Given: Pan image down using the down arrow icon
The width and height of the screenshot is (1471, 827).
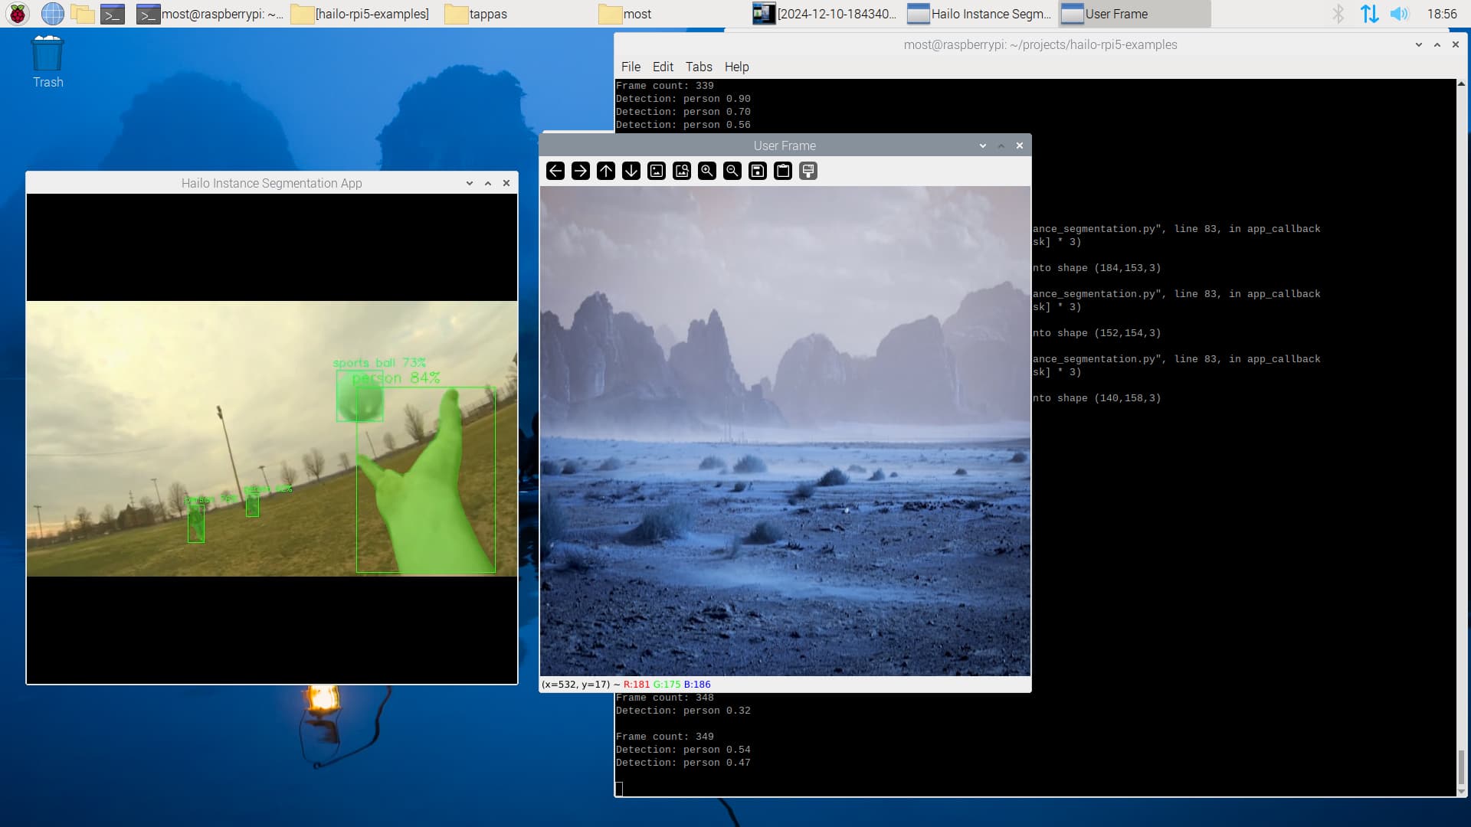Looking at the screenshot, I should pyautogui.click(x=631, y=171).
